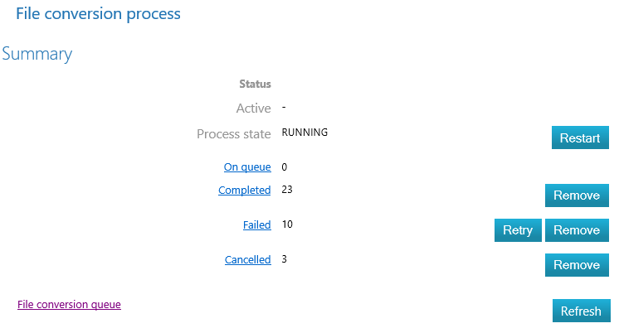Click the failed count of 10

point(287,224)
